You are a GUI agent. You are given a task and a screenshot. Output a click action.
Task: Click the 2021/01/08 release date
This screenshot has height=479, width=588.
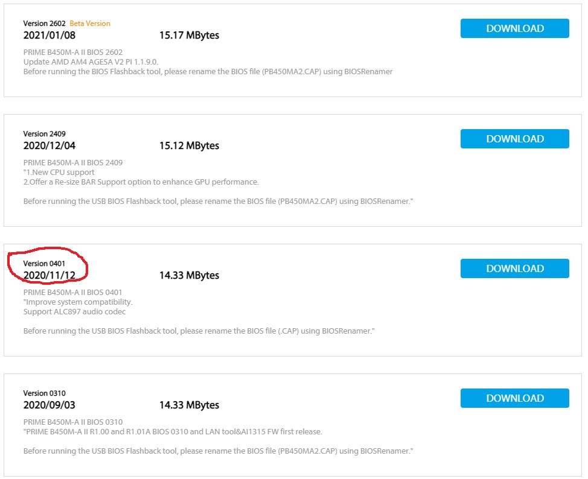(x=50, y=35)
